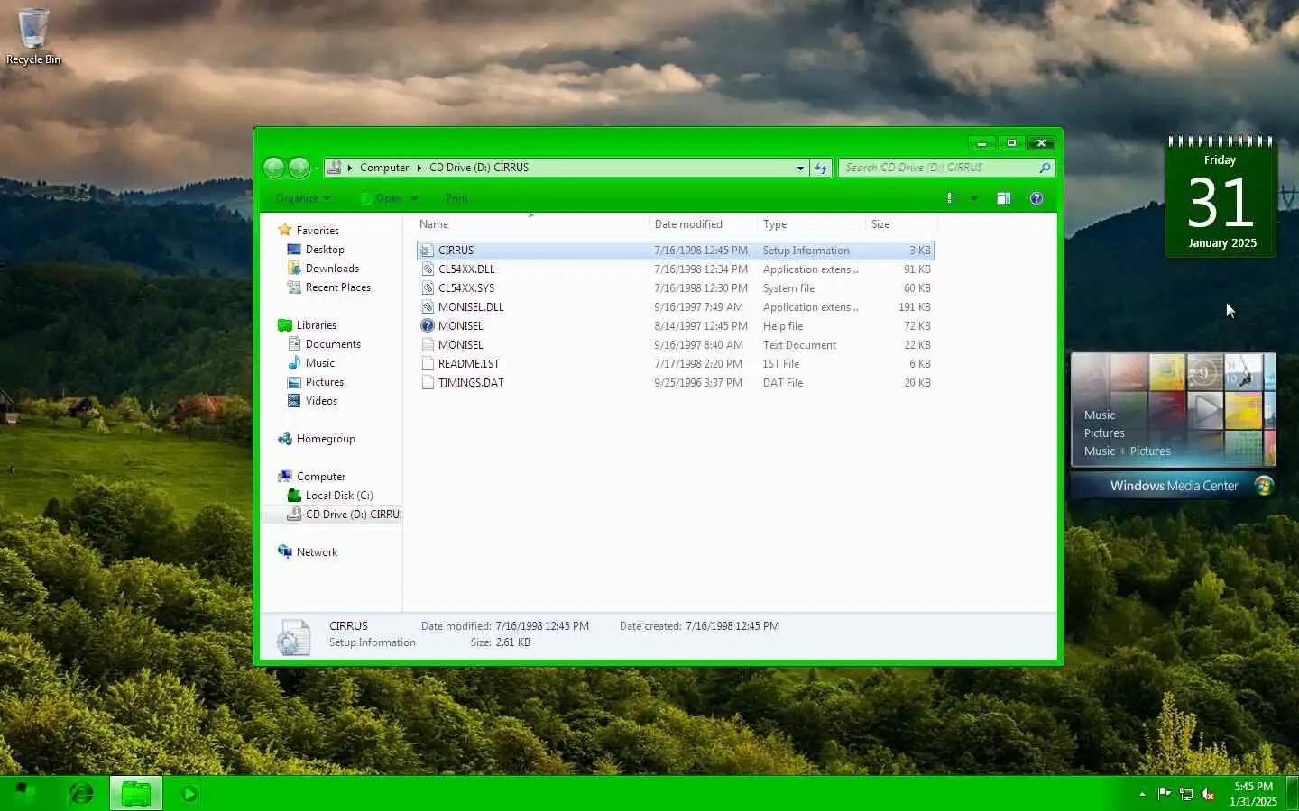Select the CL54XX.SYS file icon
Screen dimensions: 1299x811
point(428,288)
